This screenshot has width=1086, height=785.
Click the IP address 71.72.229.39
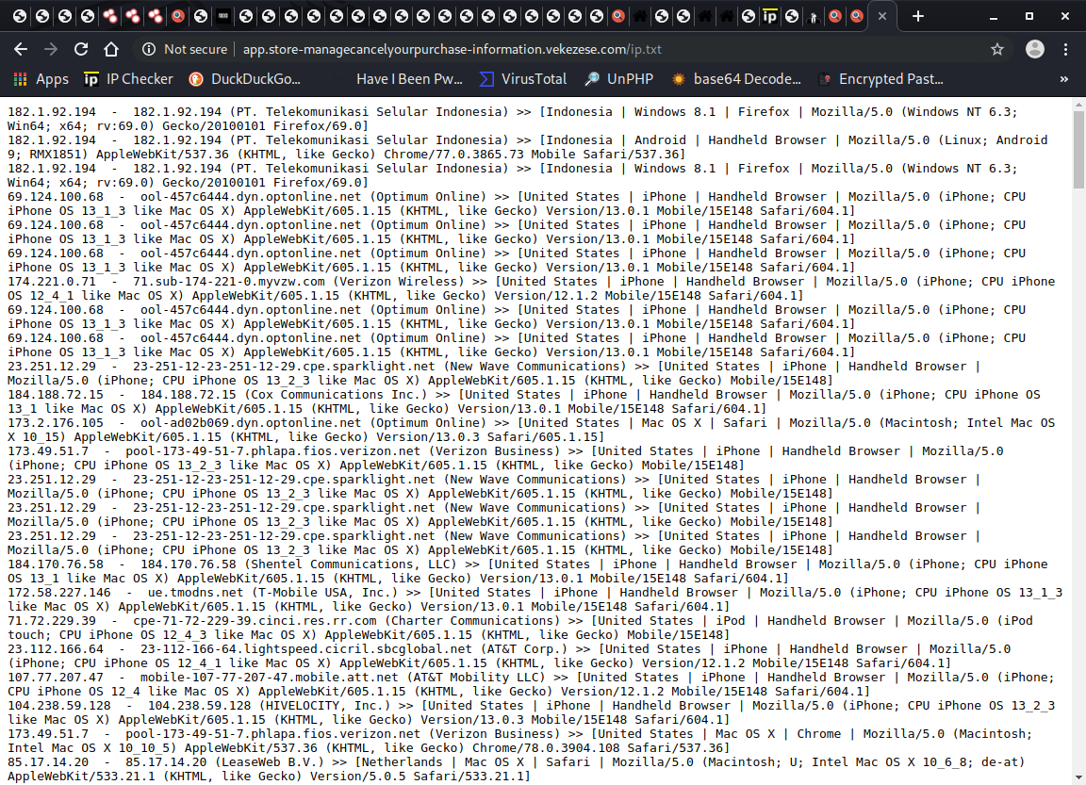(52, 621)
